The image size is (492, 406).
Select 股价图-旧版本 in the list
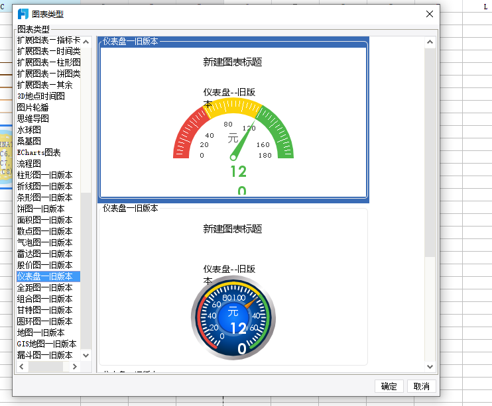pyautogui.click(x=48, y=265)
